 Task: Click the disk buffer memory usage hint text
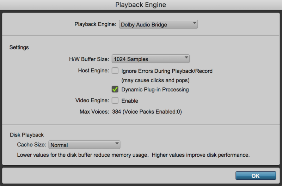[133, 155]
